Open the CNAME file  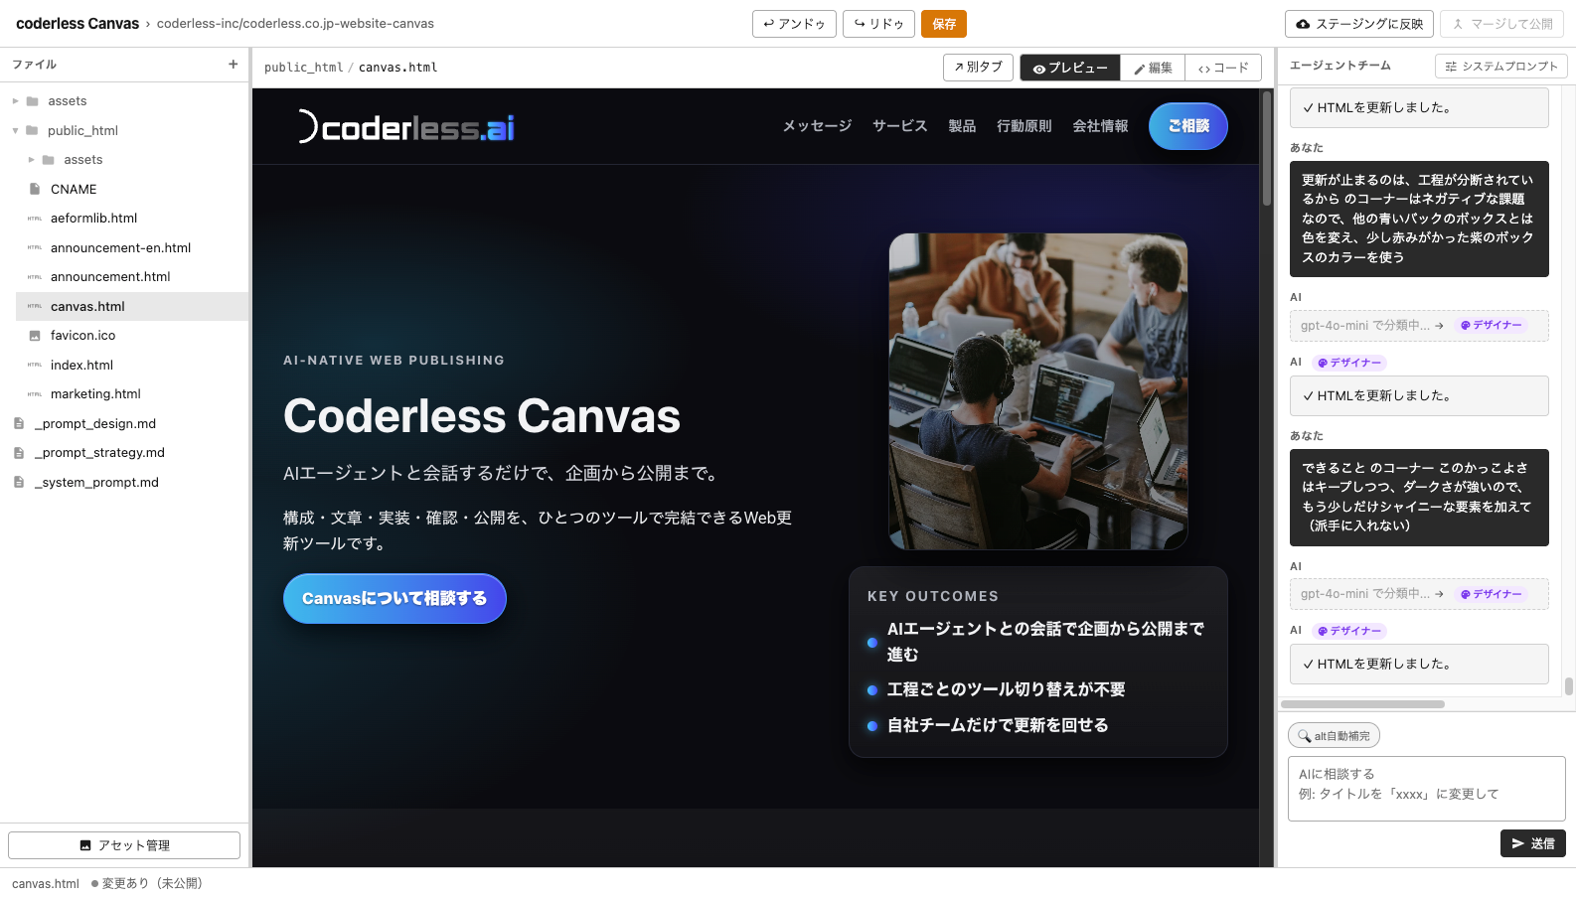(x=74, y=189)
